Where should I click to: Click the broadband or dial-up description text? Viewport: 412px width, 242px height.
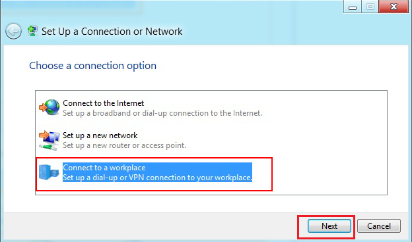tap(162, 113)
